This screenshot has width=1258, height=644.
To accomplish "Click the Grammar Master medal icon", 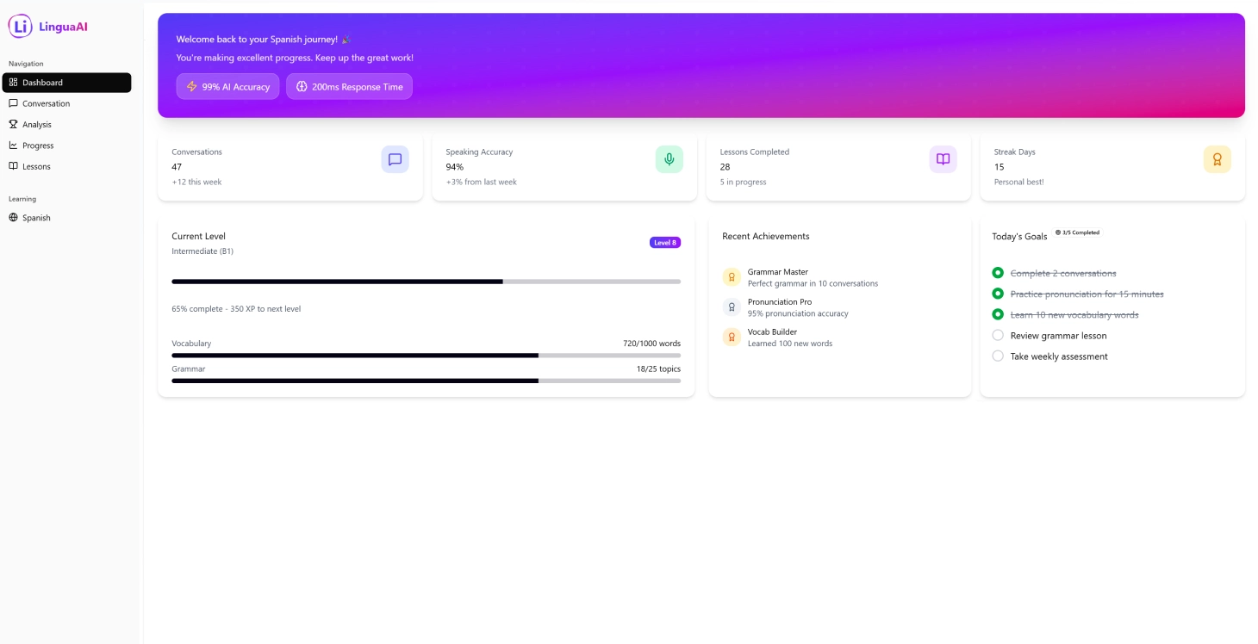I will click(x=732, y=276).
